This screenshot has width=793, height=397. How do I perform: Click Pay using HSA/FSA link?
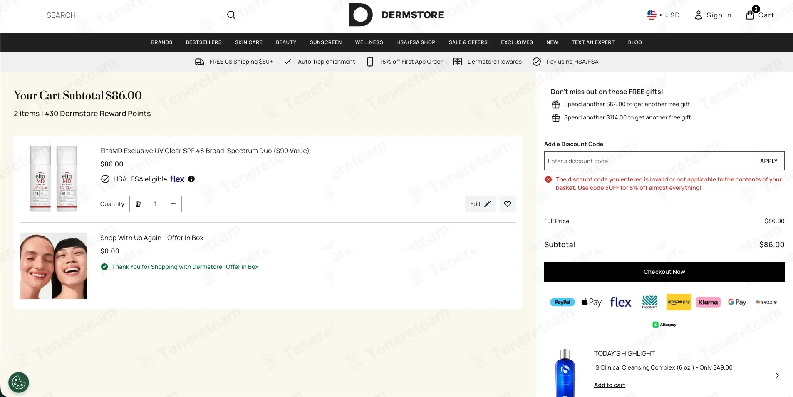[x=572, y=62]
